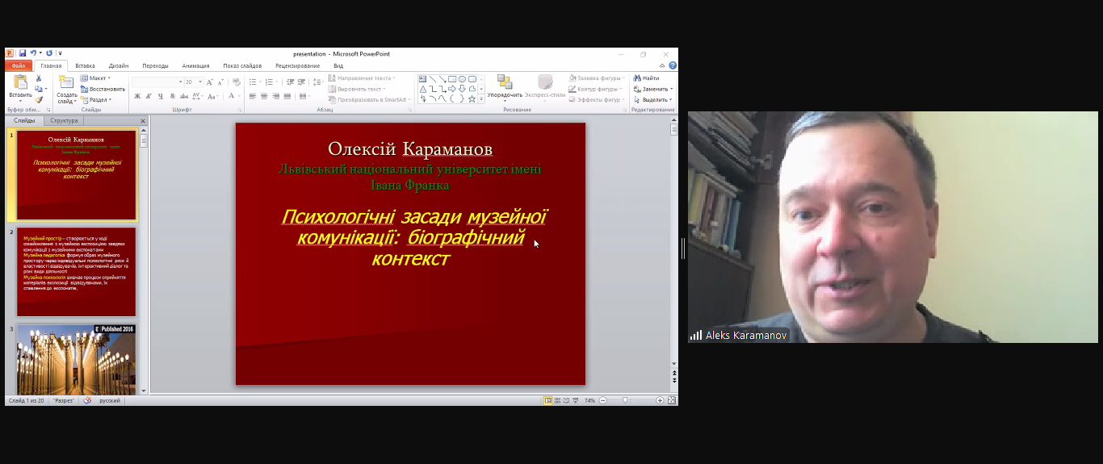Toggle italic (К) formatting
This screenshot has width=1103, height=464.
pos(149,96)
